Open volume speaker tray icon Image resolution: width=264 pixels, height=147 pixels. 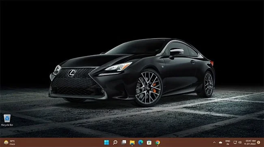point(240,143)
